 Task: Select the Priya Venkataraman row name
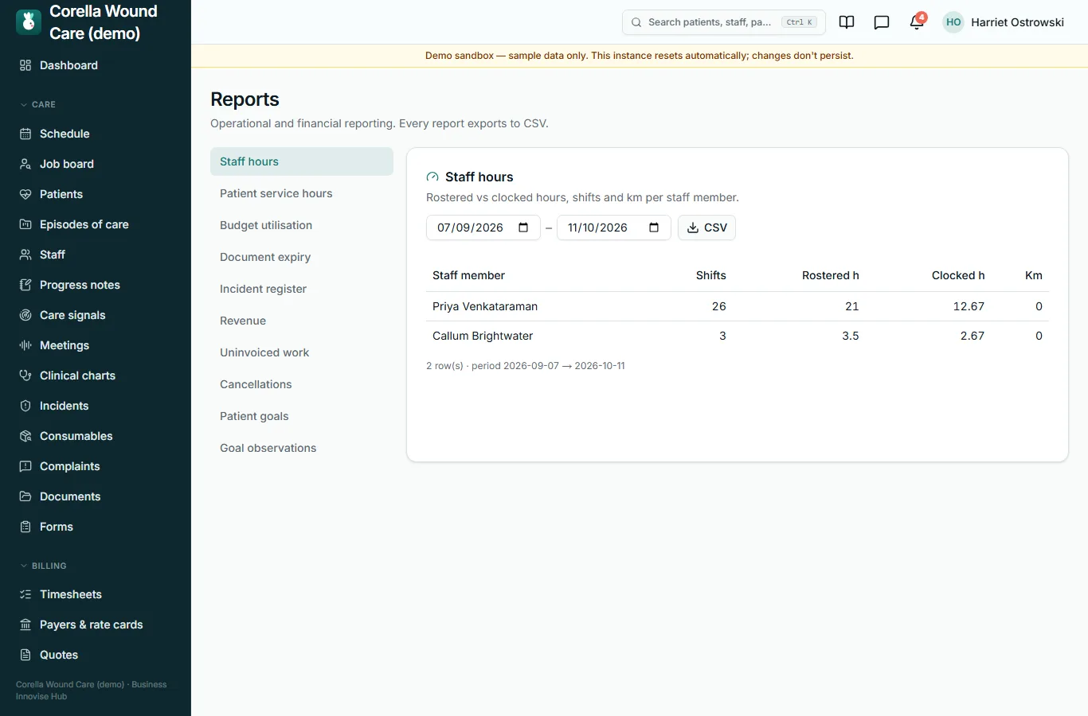485,306
